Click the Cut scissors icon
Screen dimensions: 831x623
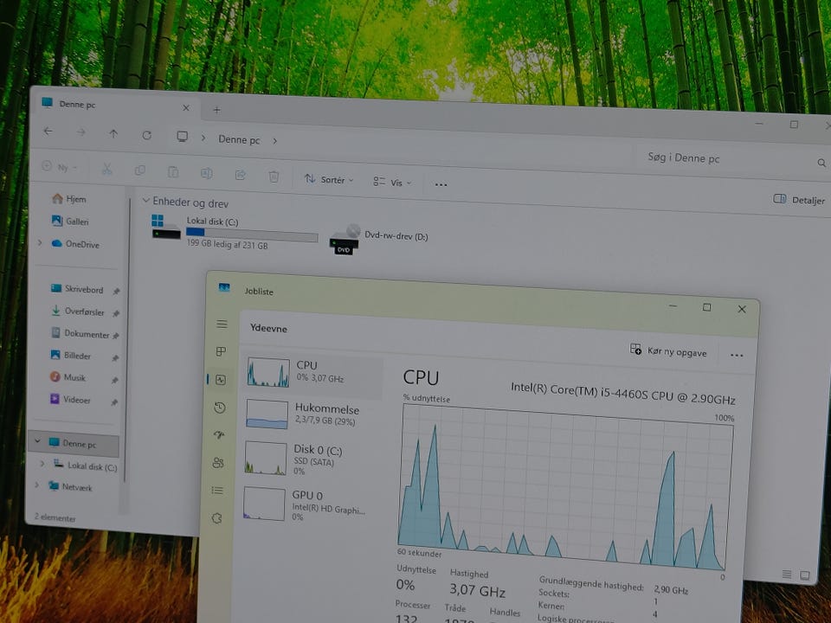click(106, 169)
